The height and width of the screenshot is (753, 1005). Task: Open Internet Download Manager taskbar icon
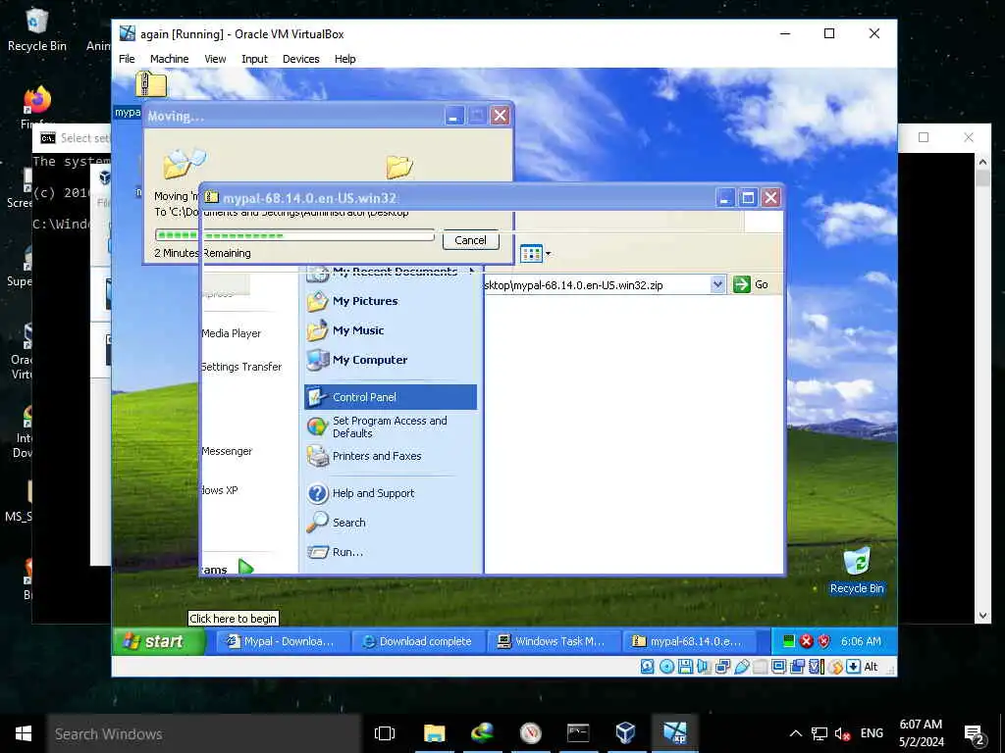coord(482,733)
